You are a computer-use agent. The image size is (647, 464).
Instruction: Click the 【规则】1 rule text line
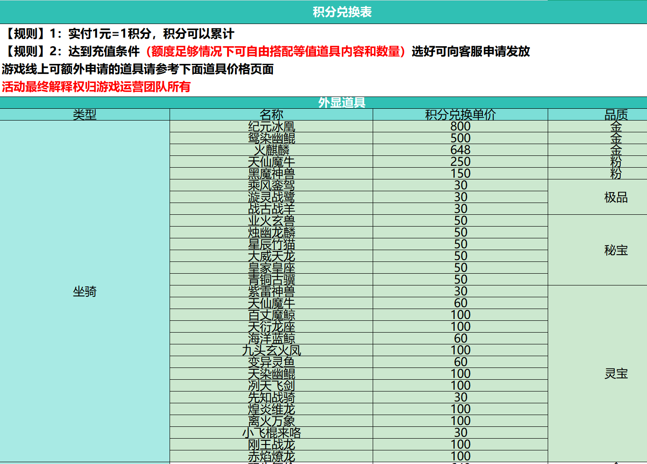coord(127,33)
